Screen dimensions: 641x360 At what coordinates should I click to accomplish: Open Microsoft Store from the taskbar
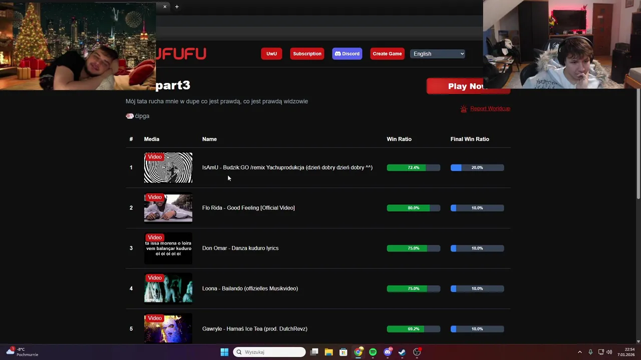(x=343, y=352)
